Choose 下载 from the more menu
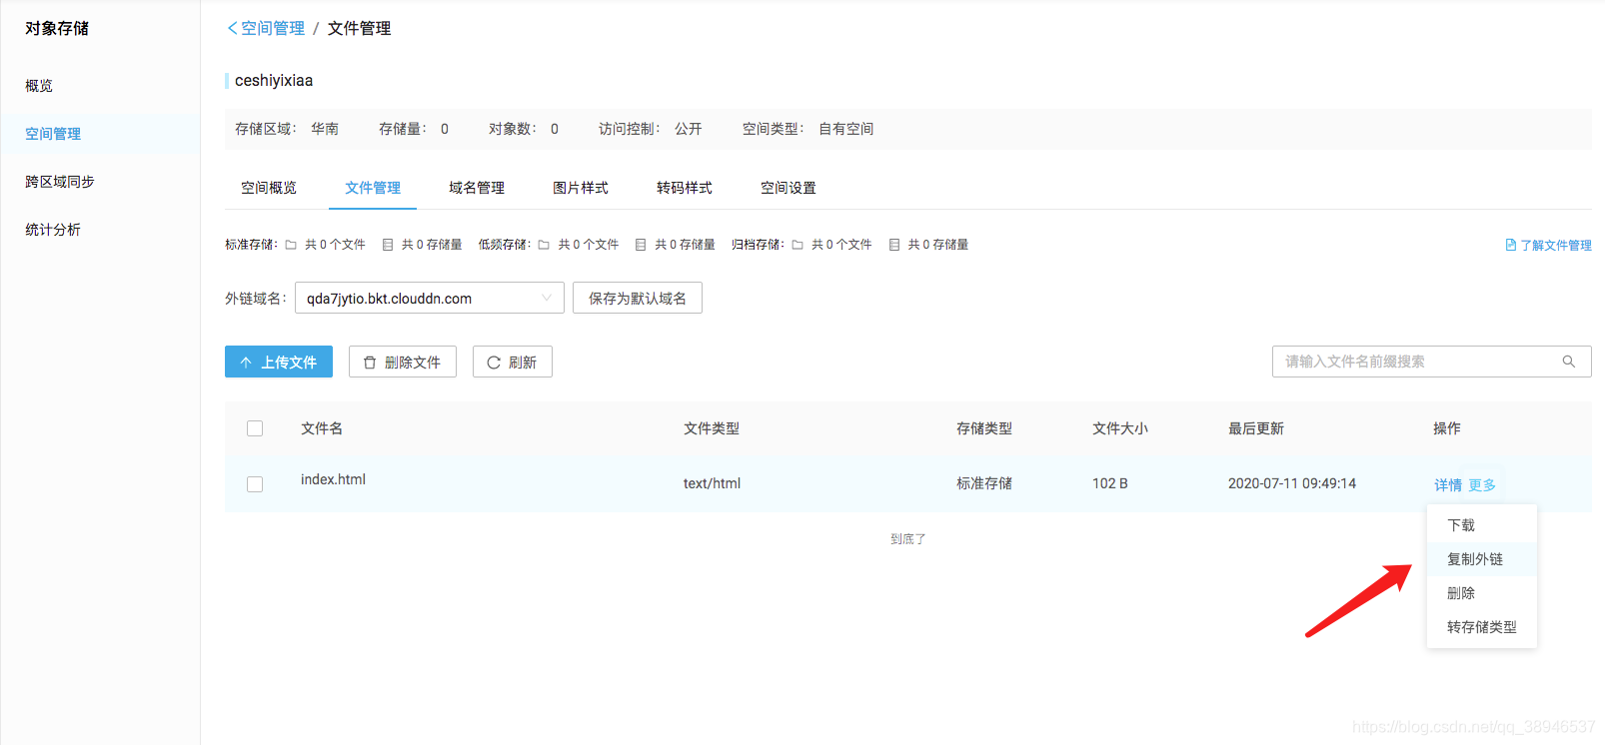 point(1482,525)
